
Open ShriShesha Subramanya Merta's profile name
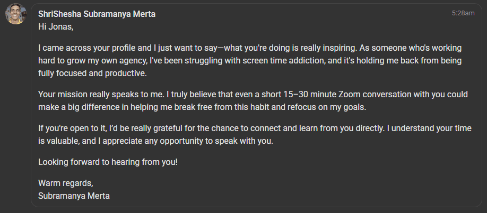[x=97, y=14]
